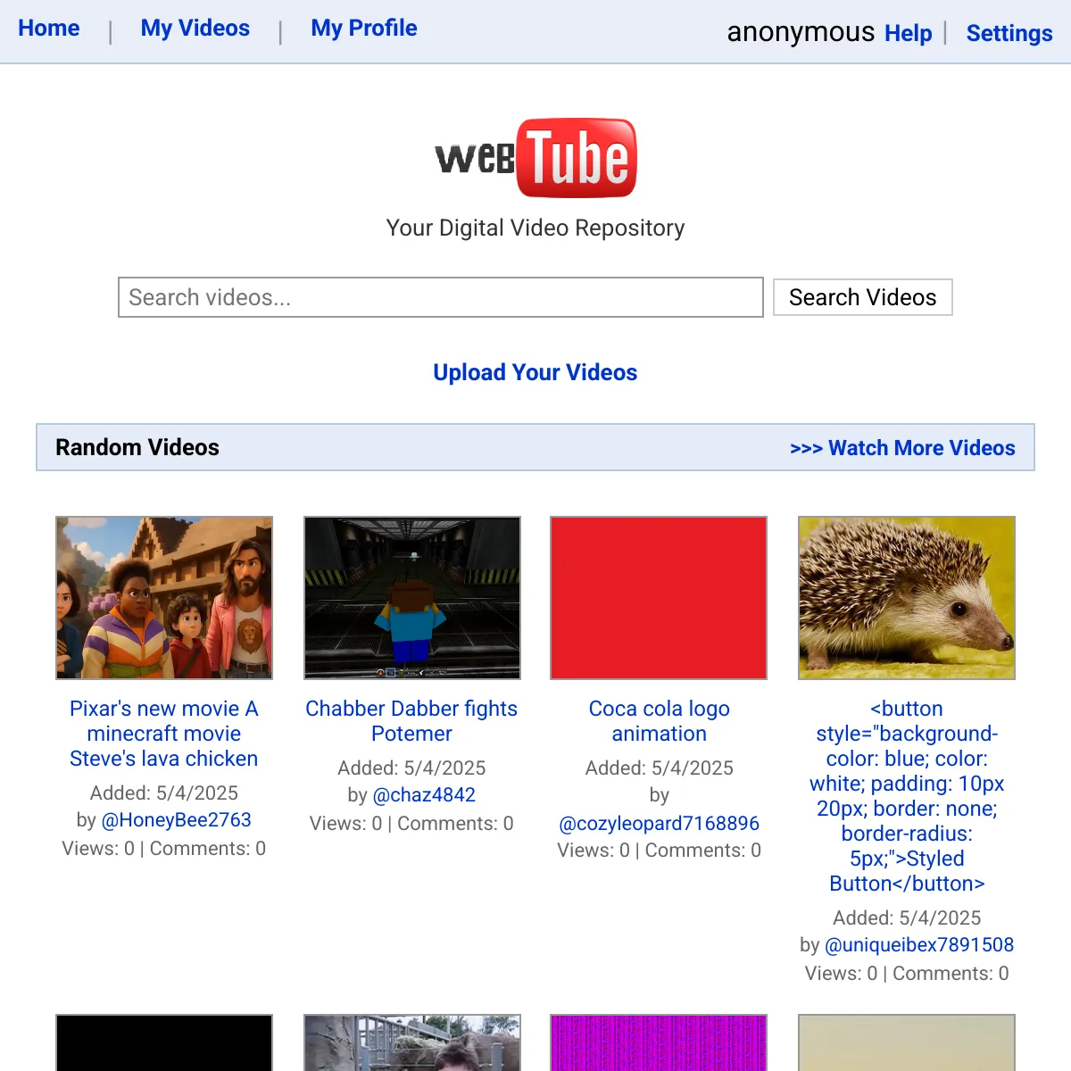Screen dimensions: 1071x1071
Task: Open the Help link
Action: coord(908,34)
